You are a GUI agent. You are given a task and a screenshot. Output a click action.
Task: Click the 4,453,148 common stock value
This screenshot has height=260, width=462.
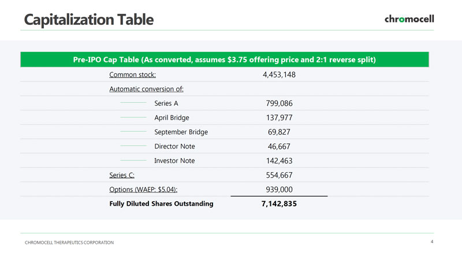(x=279, y=75)
